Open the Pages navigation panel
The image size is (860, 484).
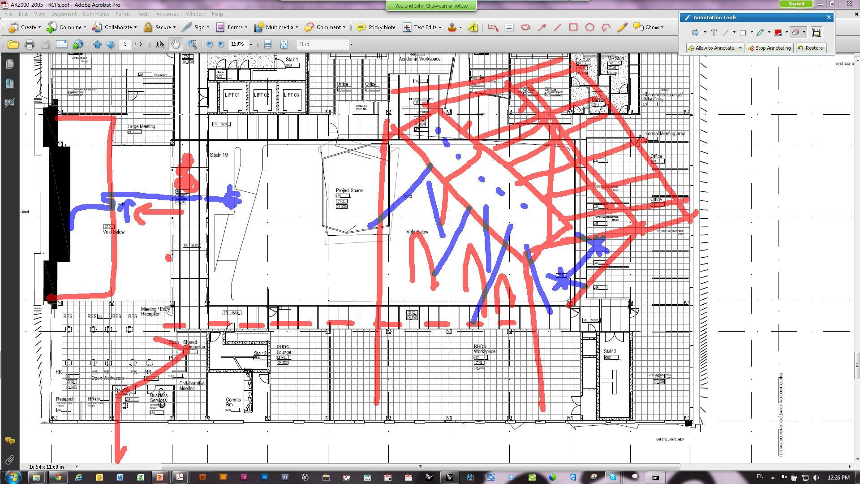click(x=9, y=64)
